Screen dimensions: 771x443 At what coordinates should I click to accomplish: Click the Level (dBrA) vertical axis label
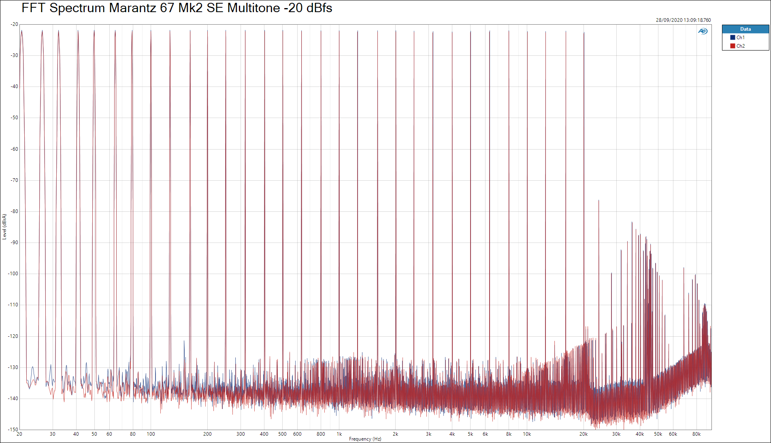(x=4, y=227)
